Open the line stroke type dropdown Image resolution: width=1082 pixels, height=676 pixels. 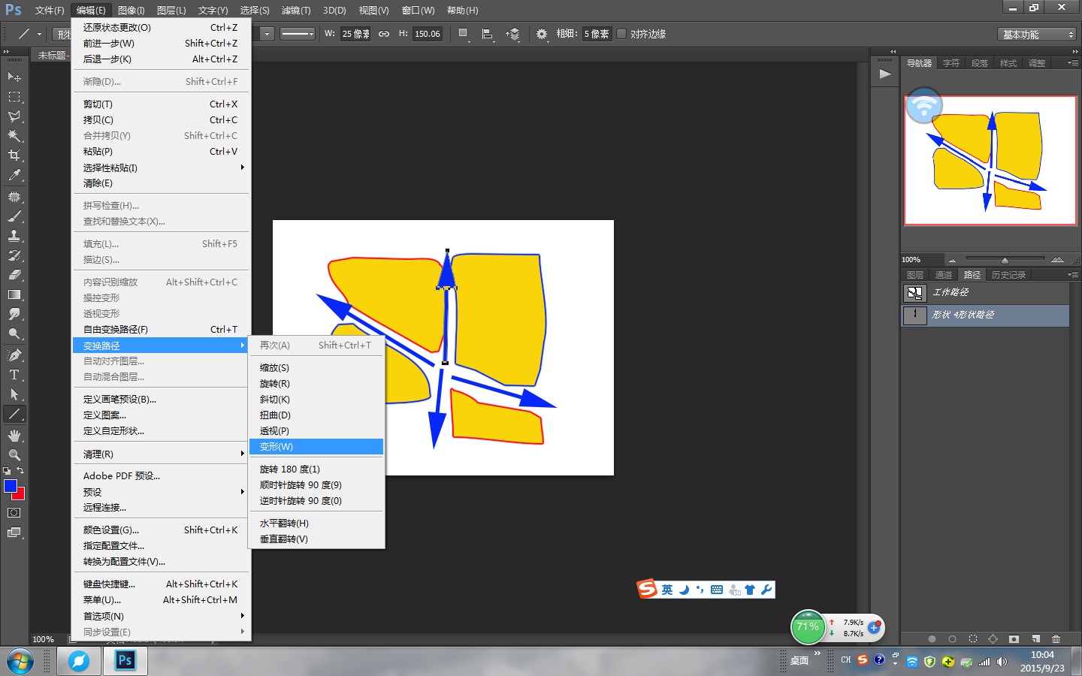(x=297, y=34)
